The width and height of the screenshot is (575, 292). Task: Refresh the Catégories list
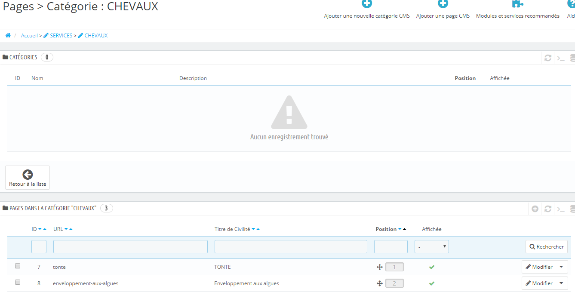point(548,58)
